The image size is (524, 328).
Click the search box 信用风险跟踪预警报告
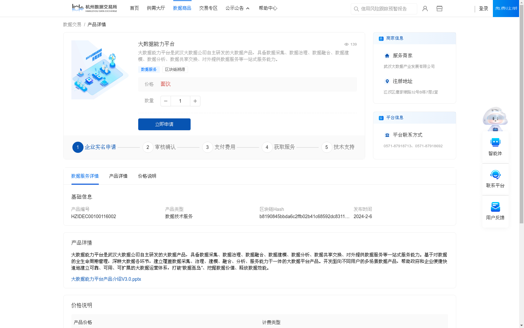coord(384,9)
